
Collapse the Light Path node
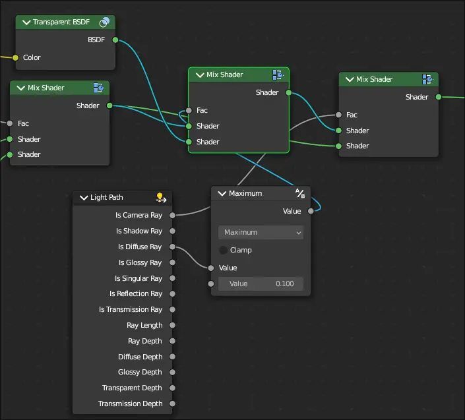pyautogui.click(x=84, y=197)
